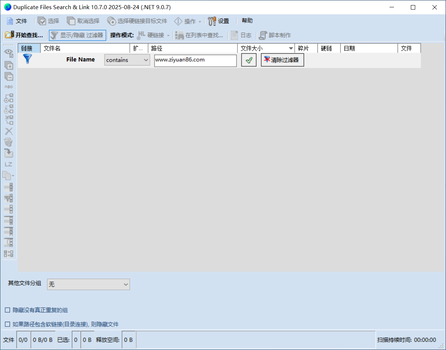Click the LZ compression icon
Screen dimensions: 446x350
coord(8,165)
